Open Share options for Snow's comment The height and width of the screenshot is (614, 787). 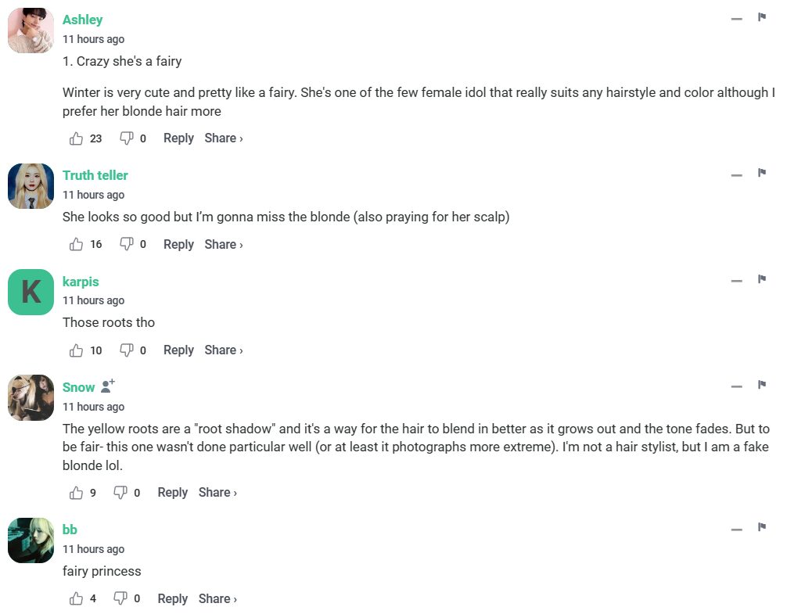click(x=217, y=493)
